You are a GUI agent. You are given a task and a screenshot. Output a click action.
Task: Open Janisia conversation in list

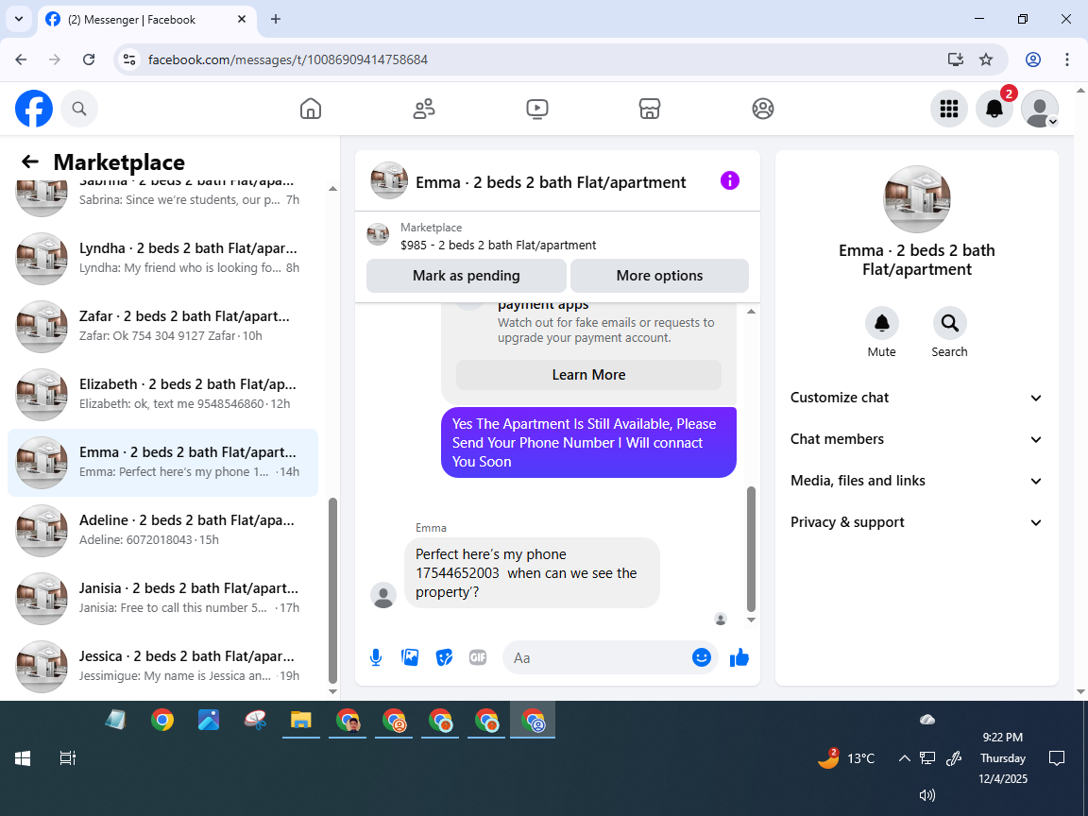click(x=163, y=598)
